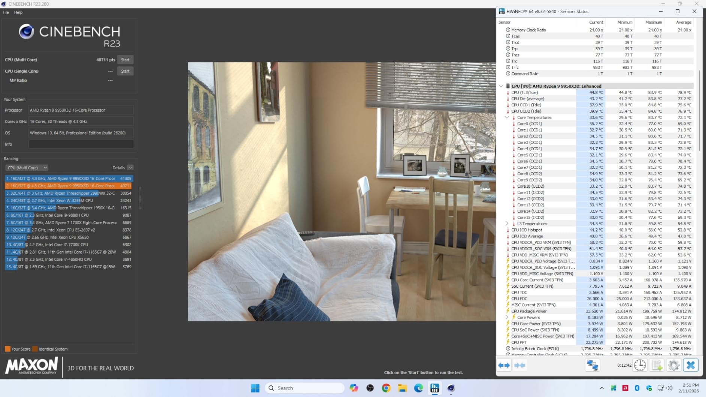Screen dimensions: 706x397
Task: Open the Details dropdown arrow in Ranking
Action: coord(130,168)
